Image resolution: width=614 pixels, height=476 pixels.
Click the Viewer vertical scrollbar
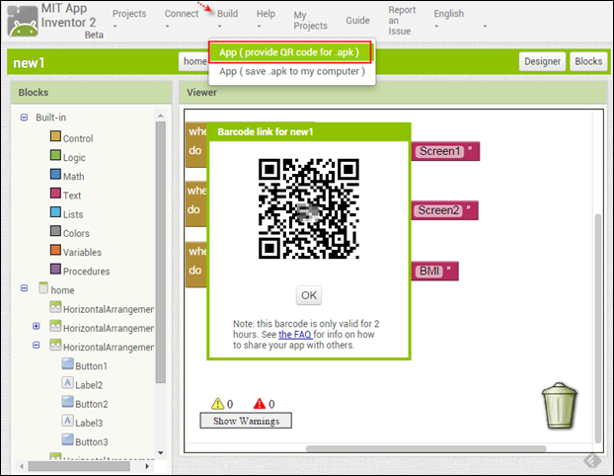[598, 328]
